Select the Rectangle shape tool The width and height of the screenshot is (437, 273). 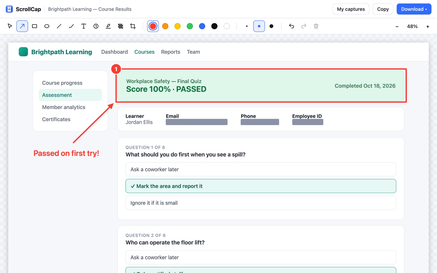pyautogui.click(x=34, y=26)
